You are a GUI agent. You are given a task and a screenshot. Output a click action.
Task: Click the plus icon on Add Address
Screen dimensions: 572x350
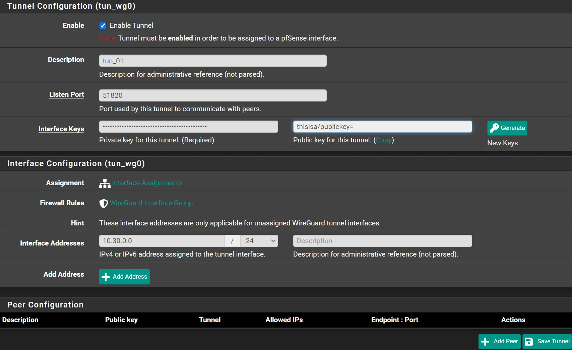click(106, 277)
